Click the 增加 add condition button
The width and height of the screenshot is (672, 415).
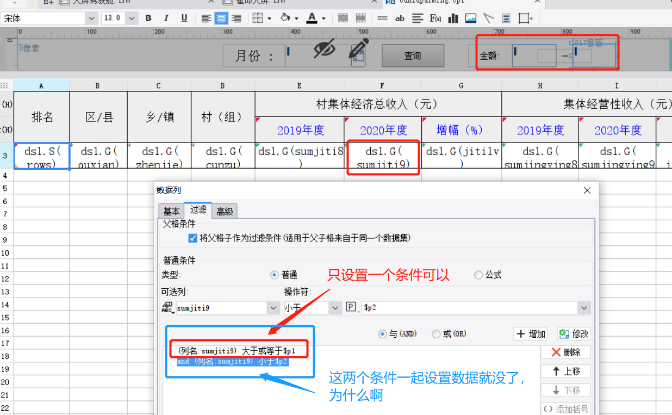tap(531, 334)
